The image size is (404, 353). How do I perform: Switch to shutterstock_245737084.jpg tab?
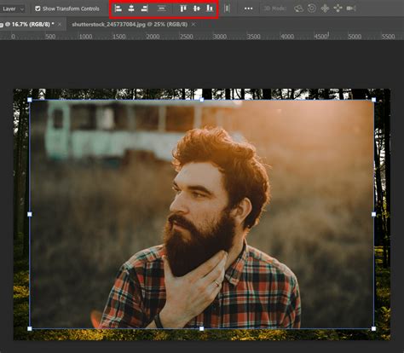click(130, 25)
